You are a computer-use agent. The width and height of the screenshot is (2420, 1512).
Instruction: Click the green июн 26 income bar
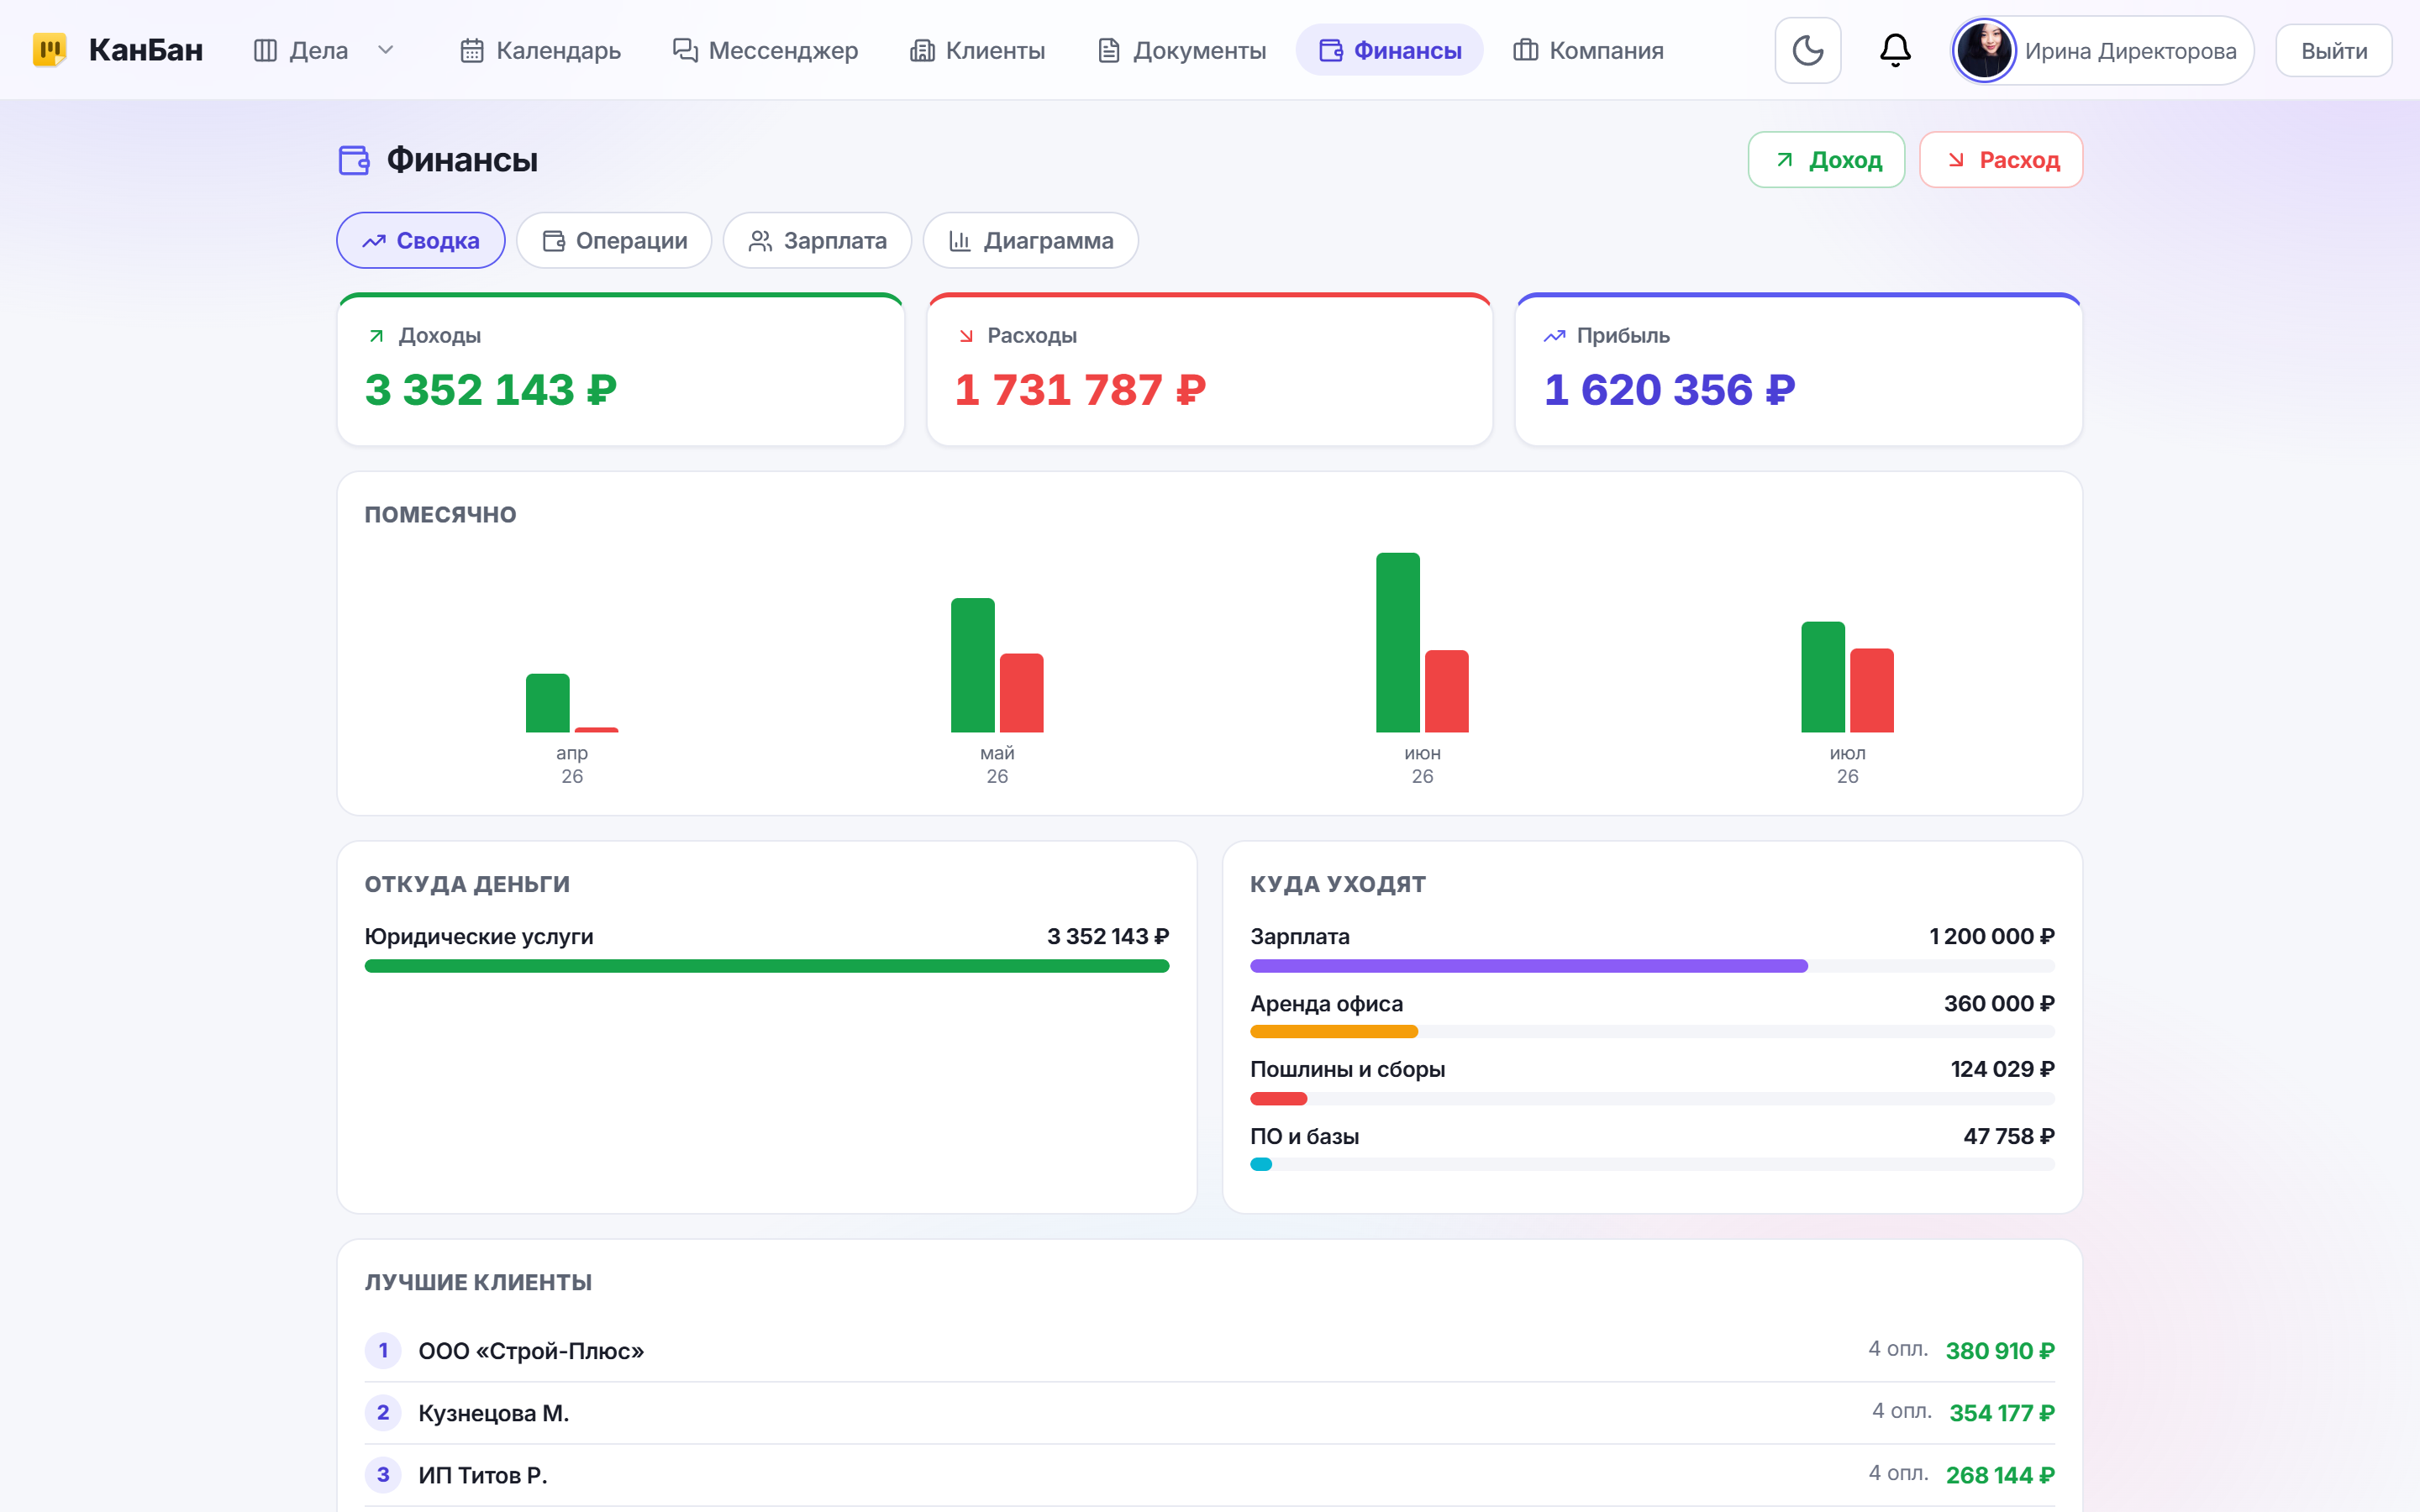point(1397,642)
